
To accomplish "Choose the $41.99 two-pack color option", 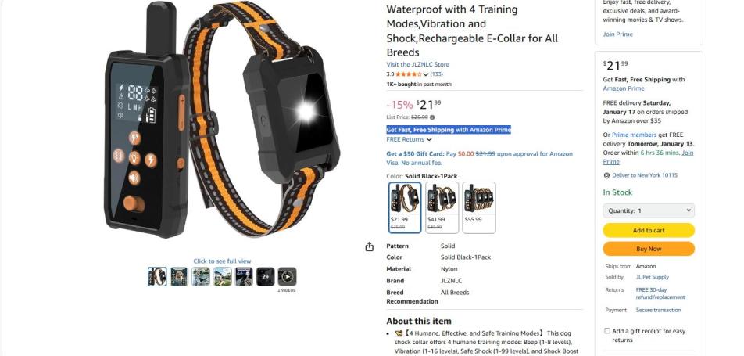I will pyautogui.click(x=442, y=207).
